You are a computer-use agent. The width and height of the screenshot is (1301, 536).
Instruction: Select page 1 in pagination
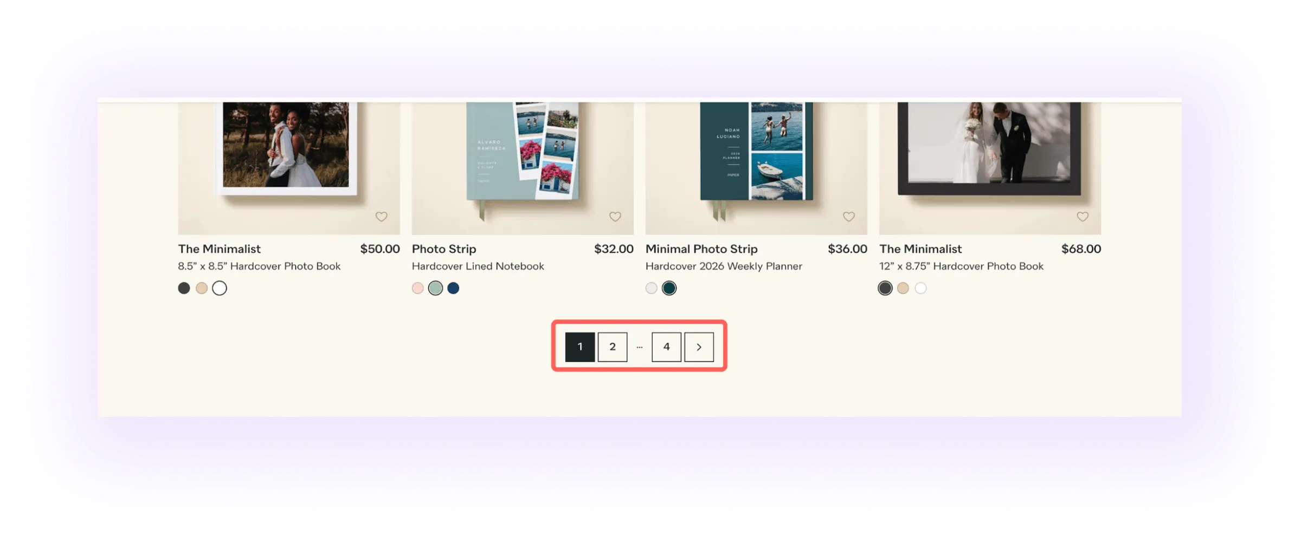point(580,347)
